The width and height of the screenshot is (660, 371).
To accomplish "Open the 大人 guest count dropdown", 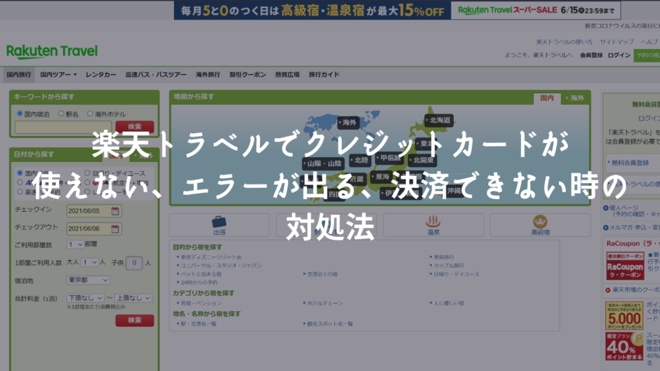I will [x=90, y=262].
